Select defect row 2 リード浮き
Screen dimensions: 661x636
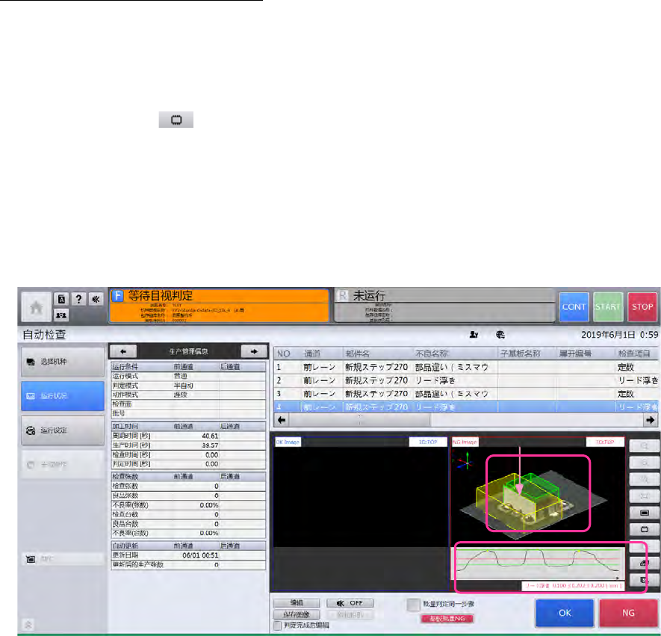[466, 380]
